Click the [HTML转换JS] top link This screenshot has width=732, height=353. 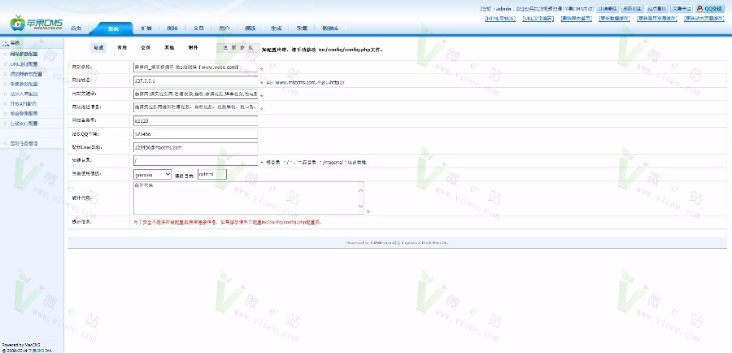tap(500, 18)
